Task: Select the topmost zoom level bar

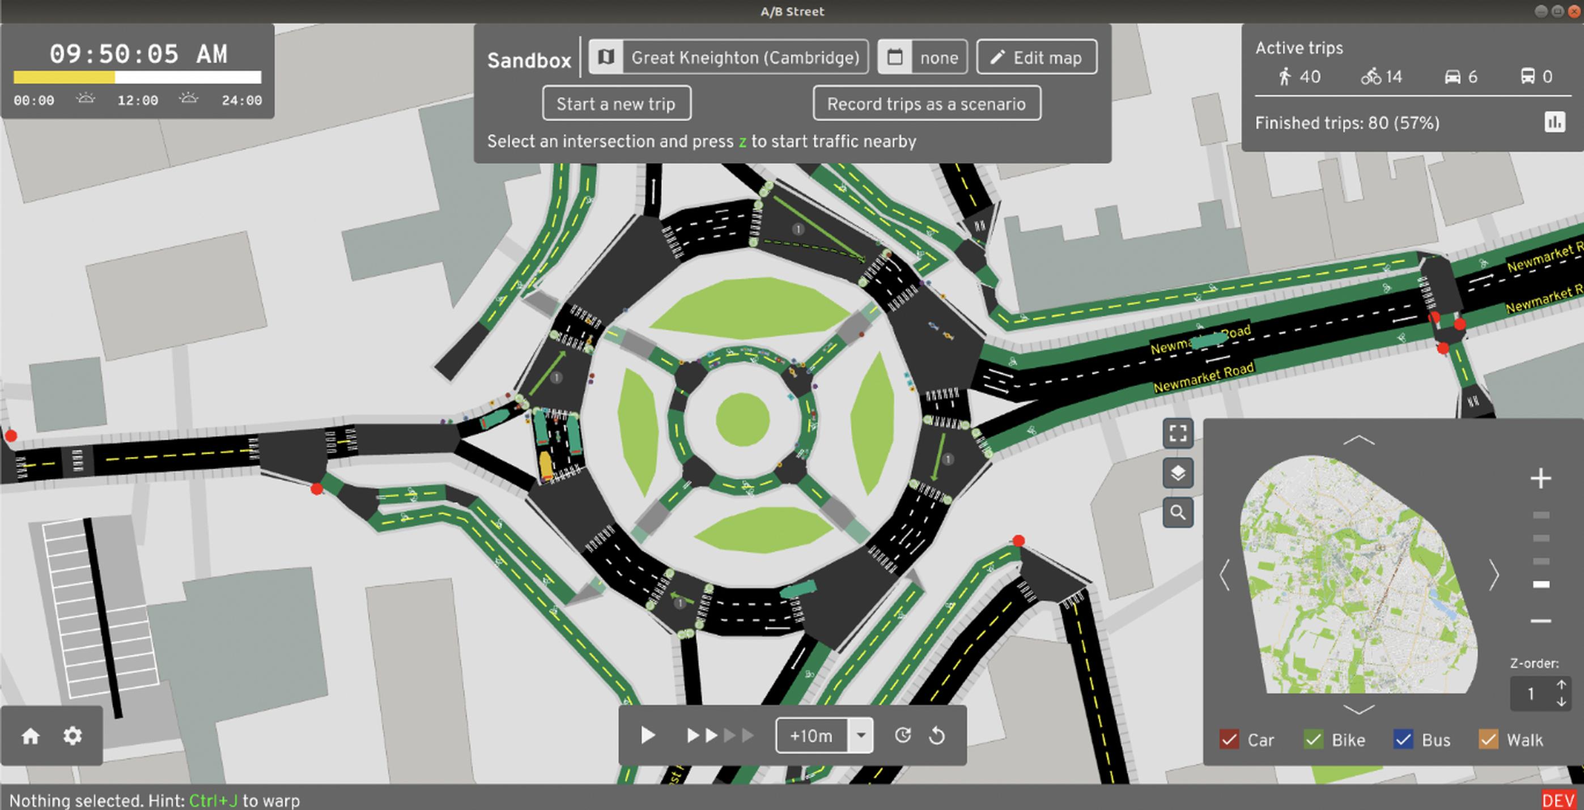Action: click(1541, 515)
